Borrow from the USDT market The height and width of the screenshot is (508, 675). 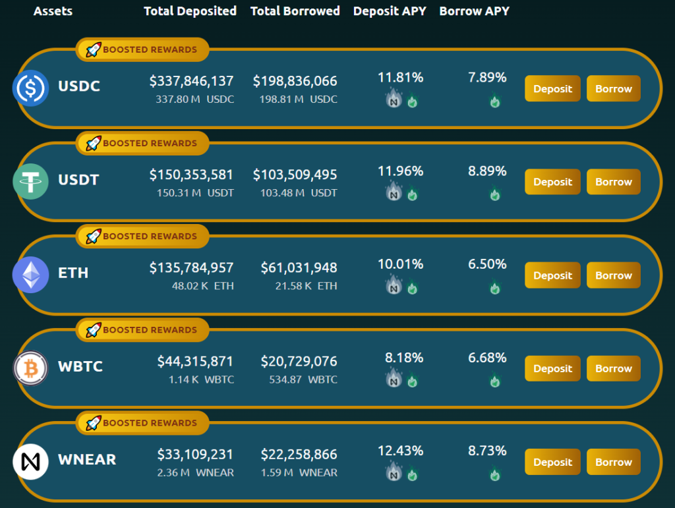614,182
